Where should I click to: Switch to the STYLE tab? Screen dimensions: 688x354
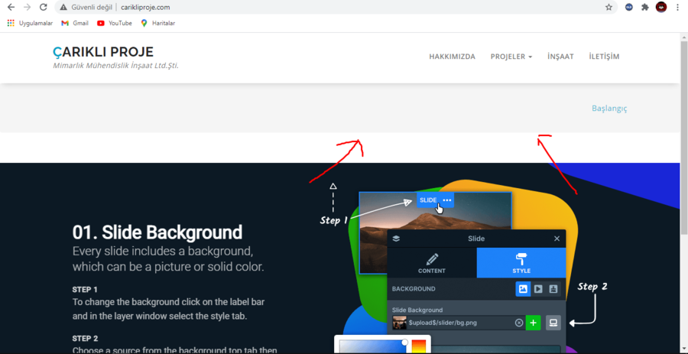[521, 263]
